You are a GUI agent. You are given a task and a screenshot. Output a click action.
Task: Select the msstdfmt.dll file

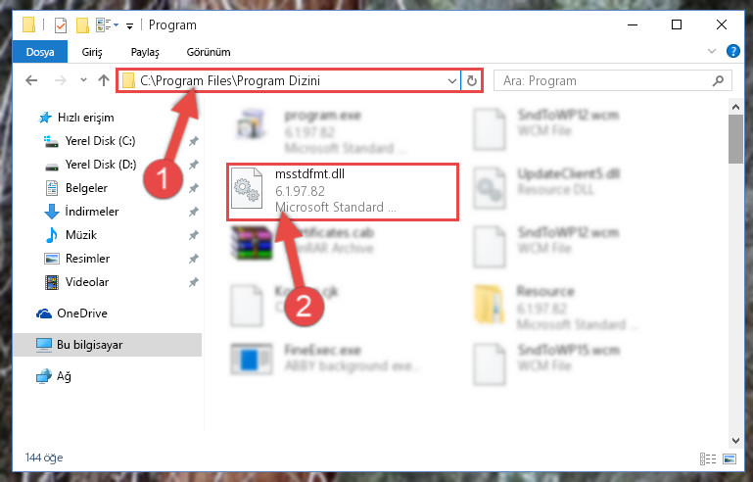(x=343, y=192)
